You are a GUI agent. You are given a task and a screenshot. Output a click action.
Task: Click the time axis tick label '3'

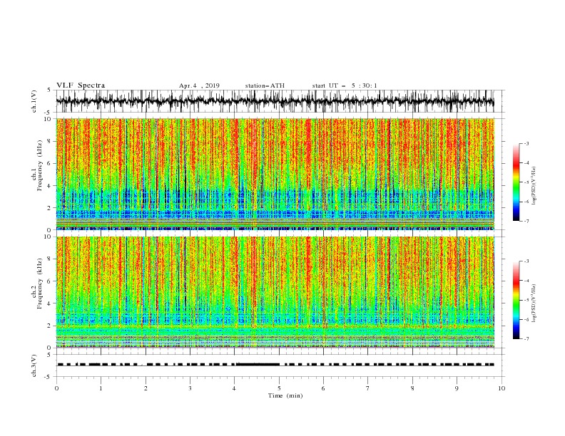pos(190,388)
